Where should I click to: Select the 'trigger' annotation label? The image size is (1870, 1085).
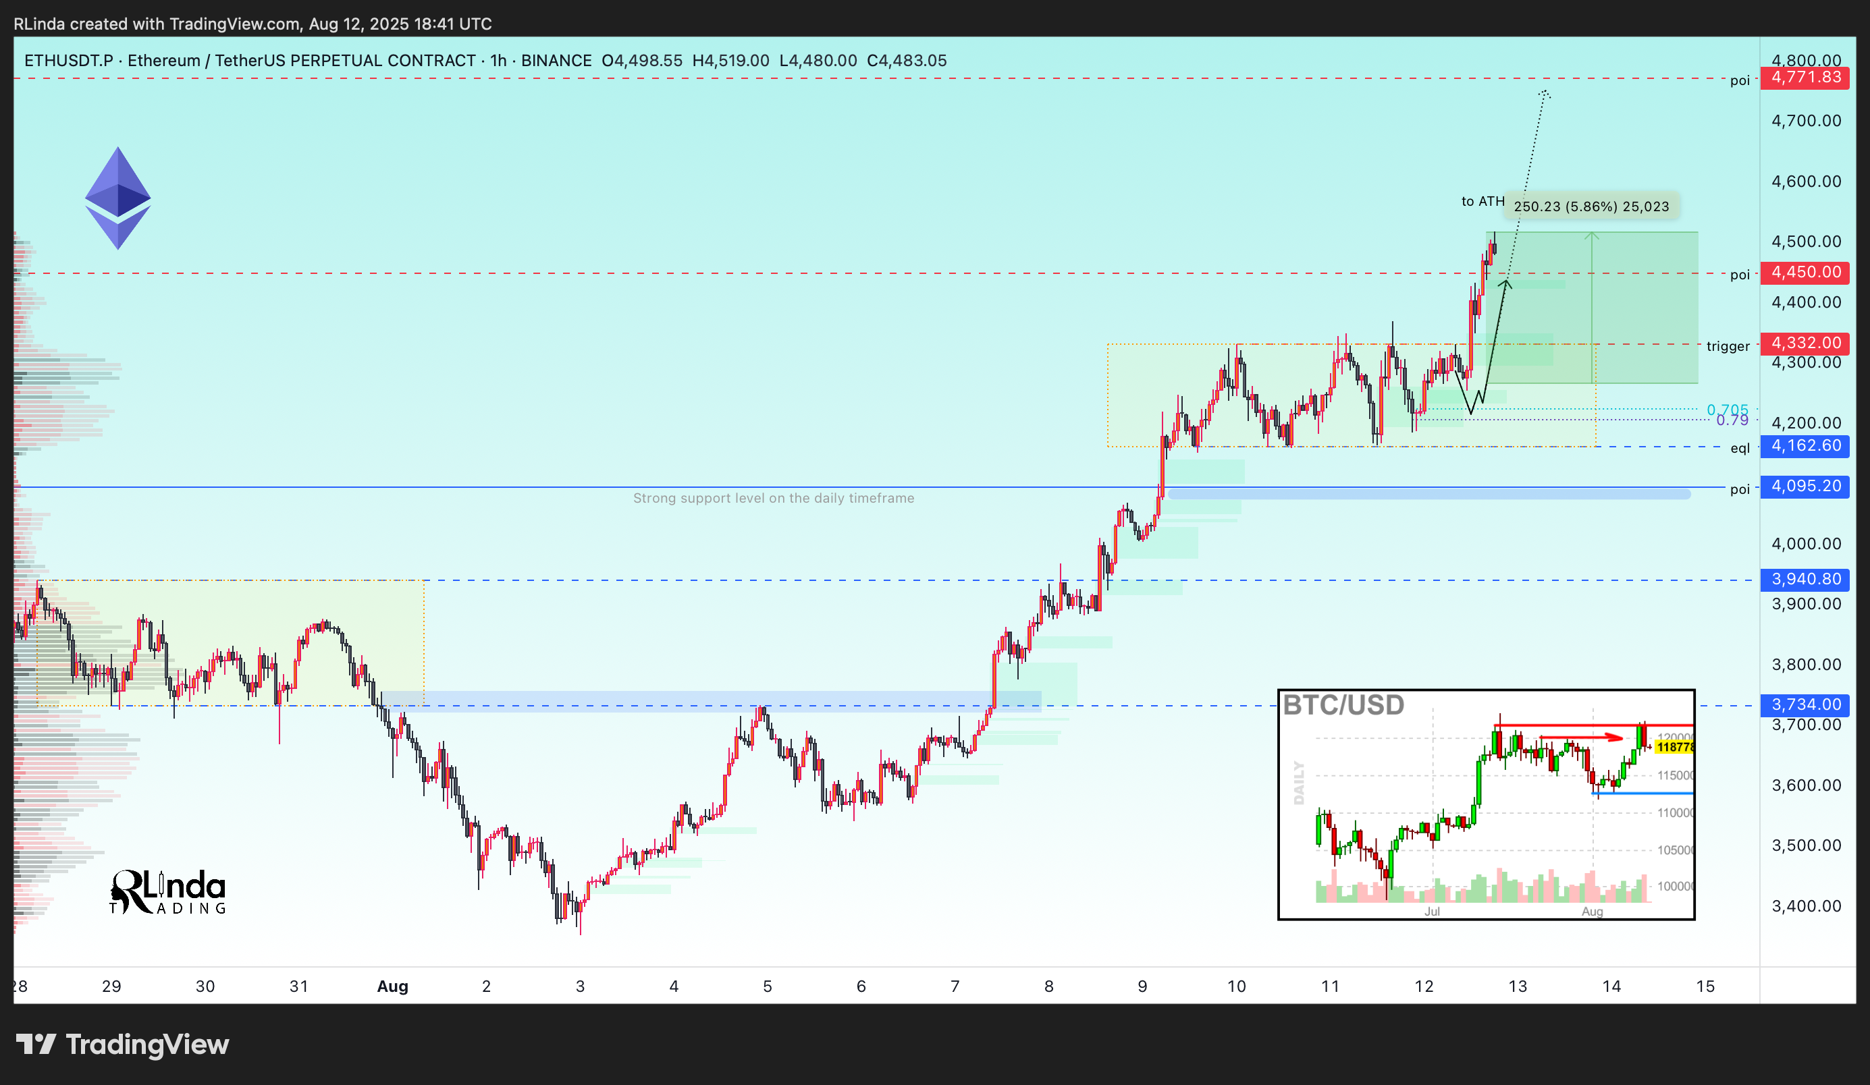tap(1728, 345)
